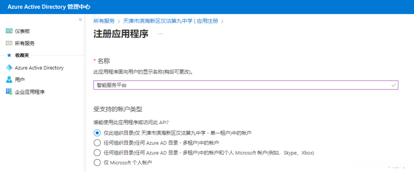
Task: Select 仅此组织目录 single-tenant radio option
Action: 97,133
